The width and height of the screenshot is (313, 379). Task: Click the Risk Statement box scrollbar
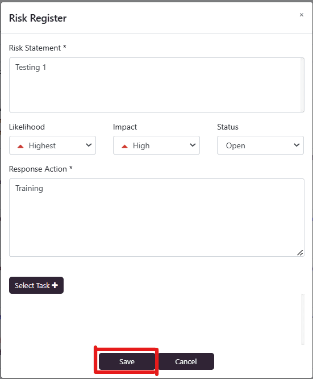tap(302, 85)
